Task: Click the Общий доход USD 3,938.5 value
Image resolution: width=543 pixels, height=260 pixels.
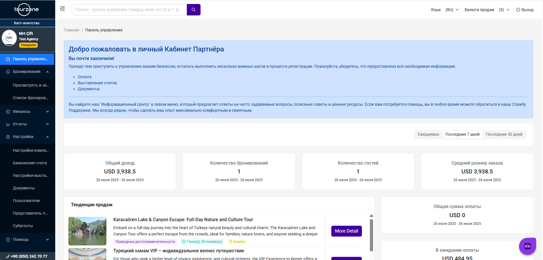Action: tap(120, 171)
